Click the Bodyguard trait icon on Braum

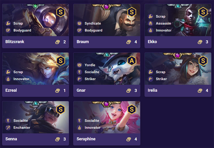click(79, 30)
